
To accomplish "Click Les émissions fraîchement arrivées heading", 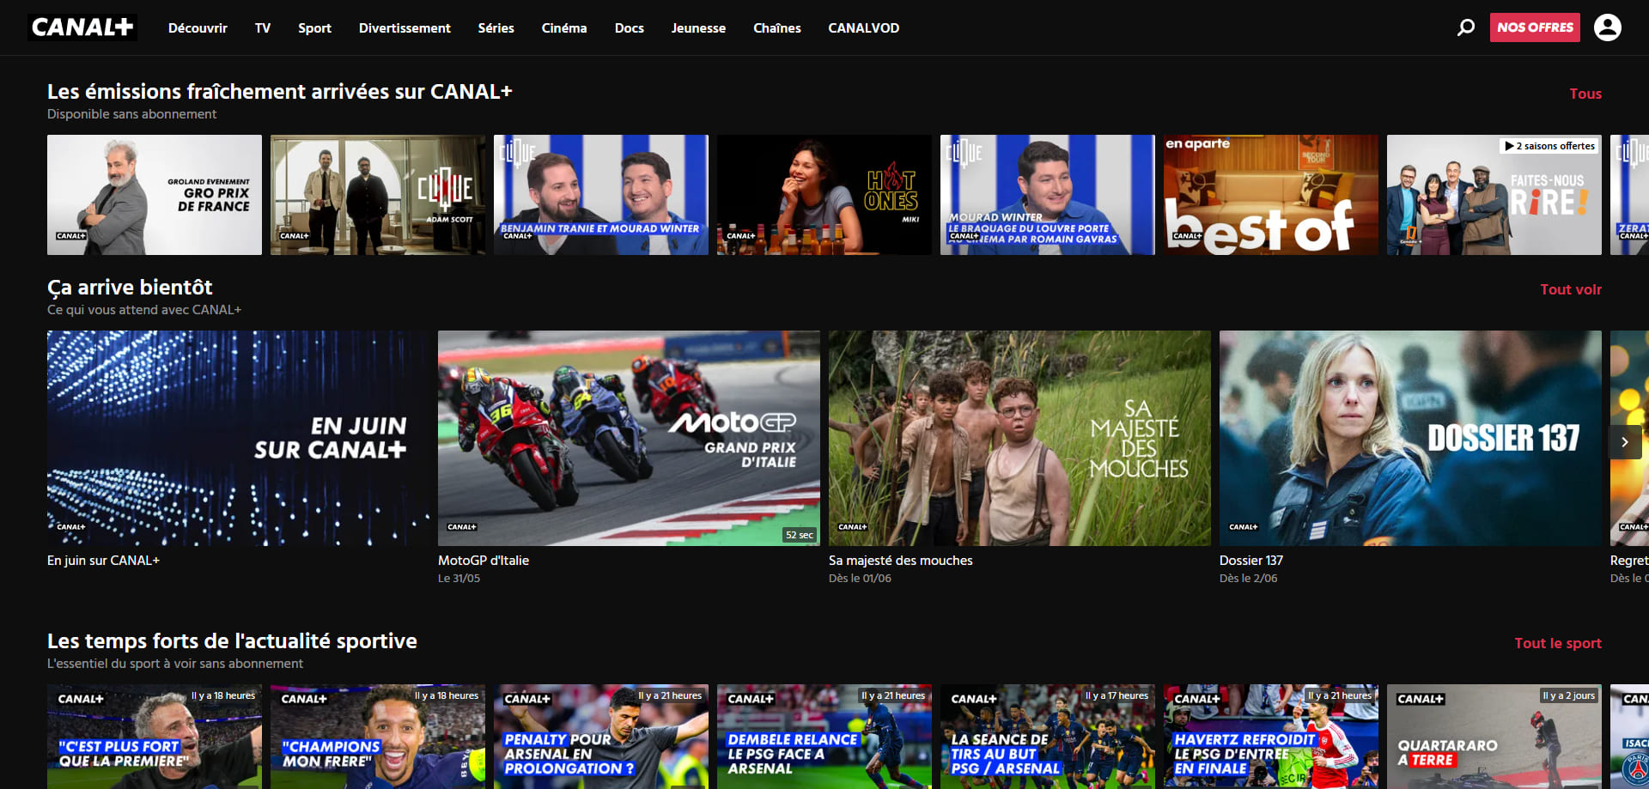I will pyautogui.click(x=279, y=92).
